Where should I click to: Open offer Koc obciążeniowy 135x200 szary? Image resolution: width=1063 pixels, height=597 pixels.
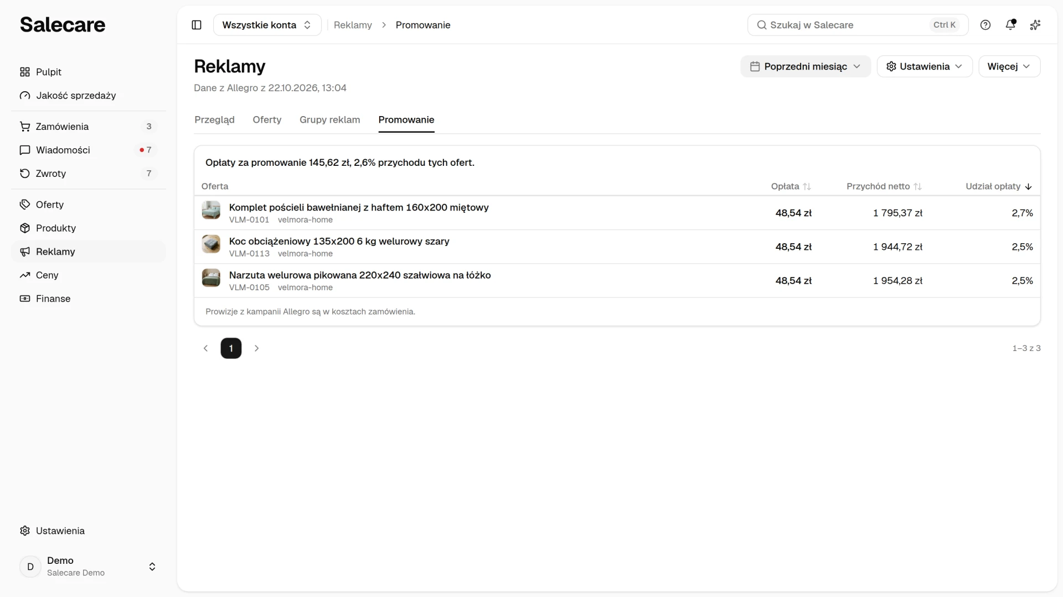coord(339,242)
